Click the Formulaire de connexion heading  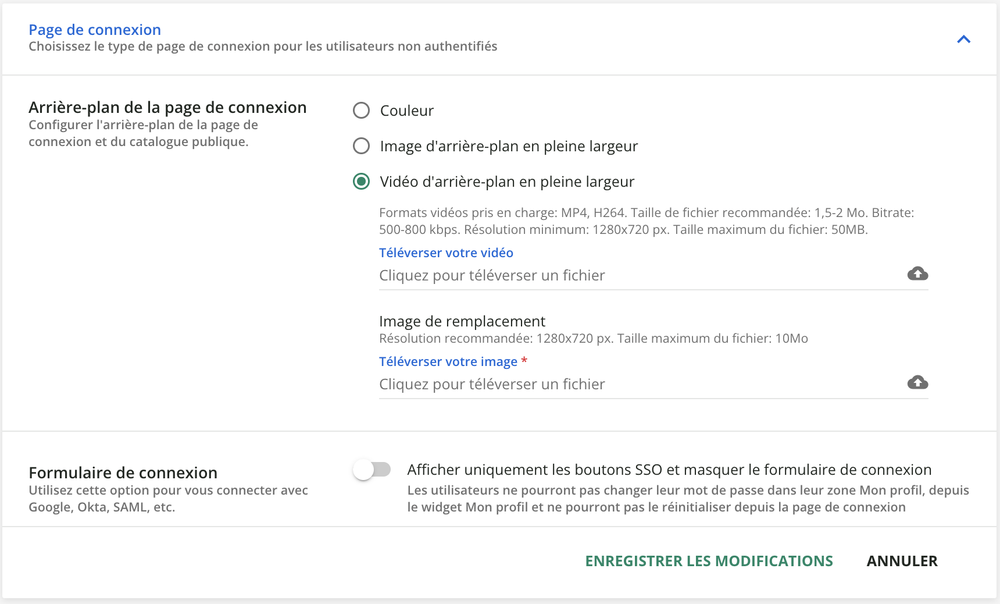[123, 472]
